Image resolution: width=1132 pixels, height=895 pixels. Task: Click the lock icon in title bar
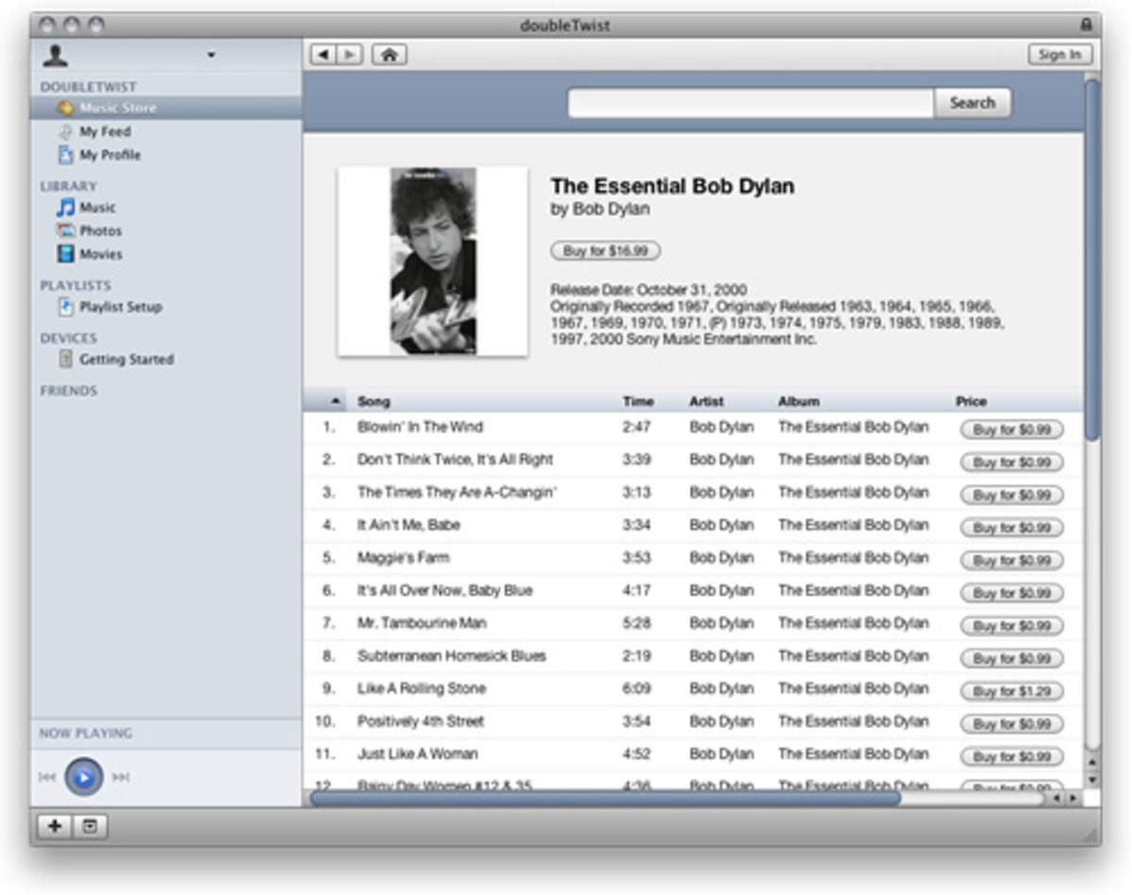1085,25
